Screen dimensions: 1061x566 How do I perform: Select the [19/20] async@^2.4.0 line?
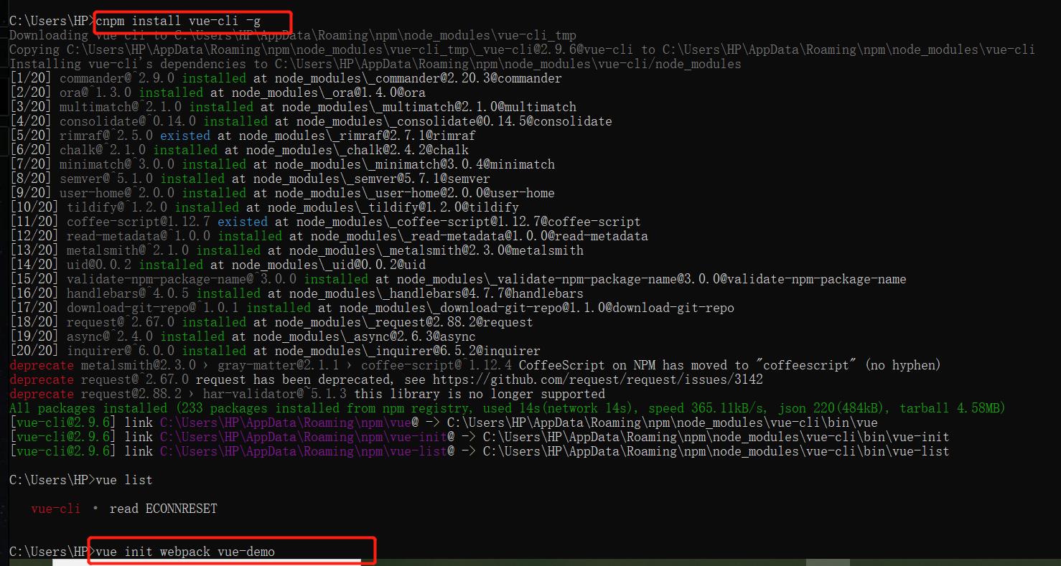pos(243,336)
